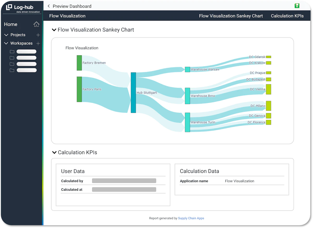Select the Factory Bremen node
The image size is (313, 228).
point(79,63)
